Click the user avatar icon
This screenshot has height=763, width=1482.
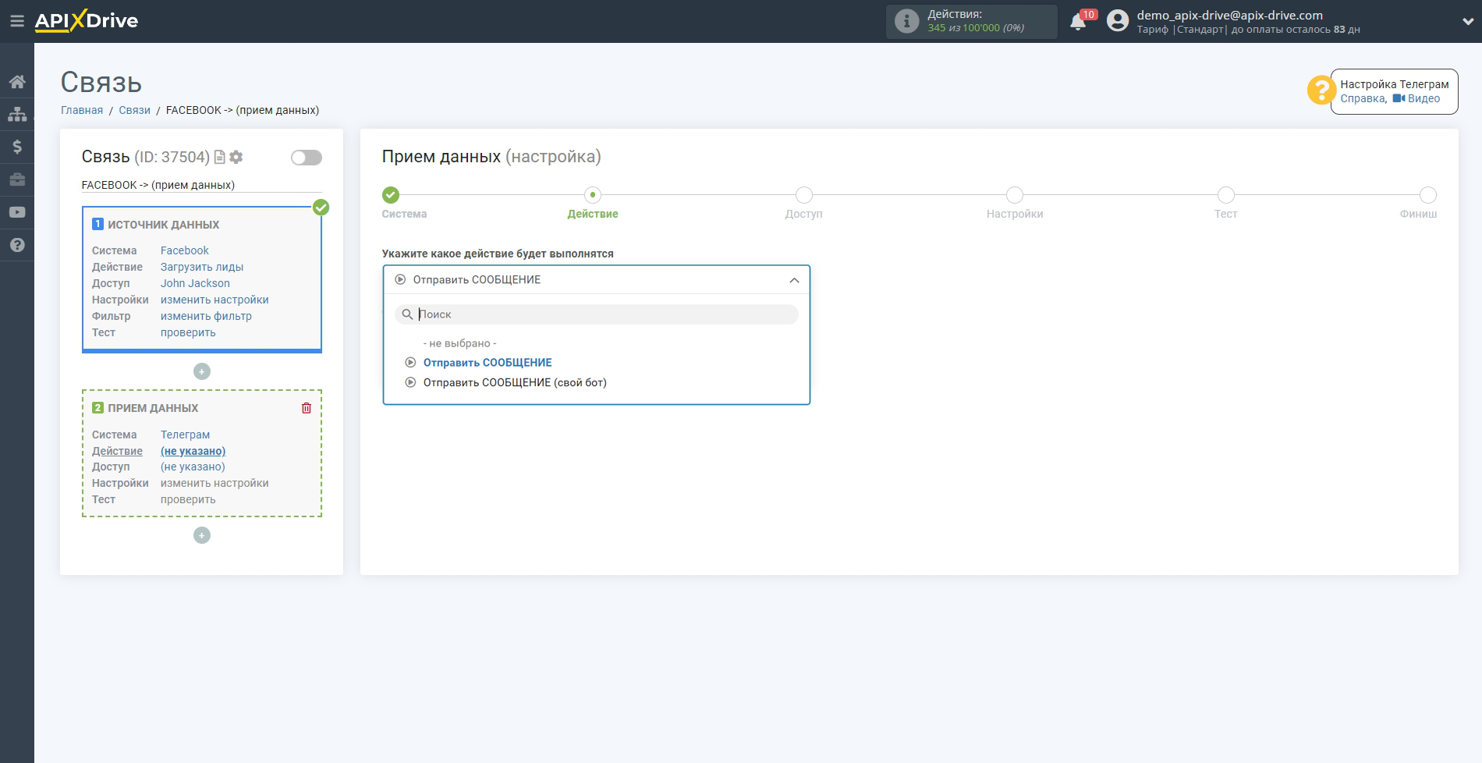click(x=1118, y=21)
